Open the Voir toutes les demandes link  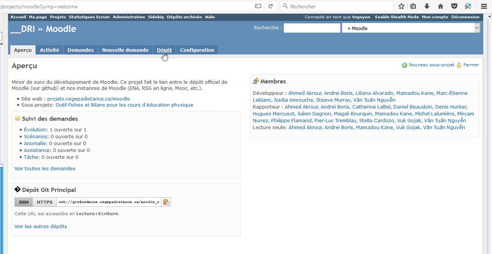[x=45, y=168]
